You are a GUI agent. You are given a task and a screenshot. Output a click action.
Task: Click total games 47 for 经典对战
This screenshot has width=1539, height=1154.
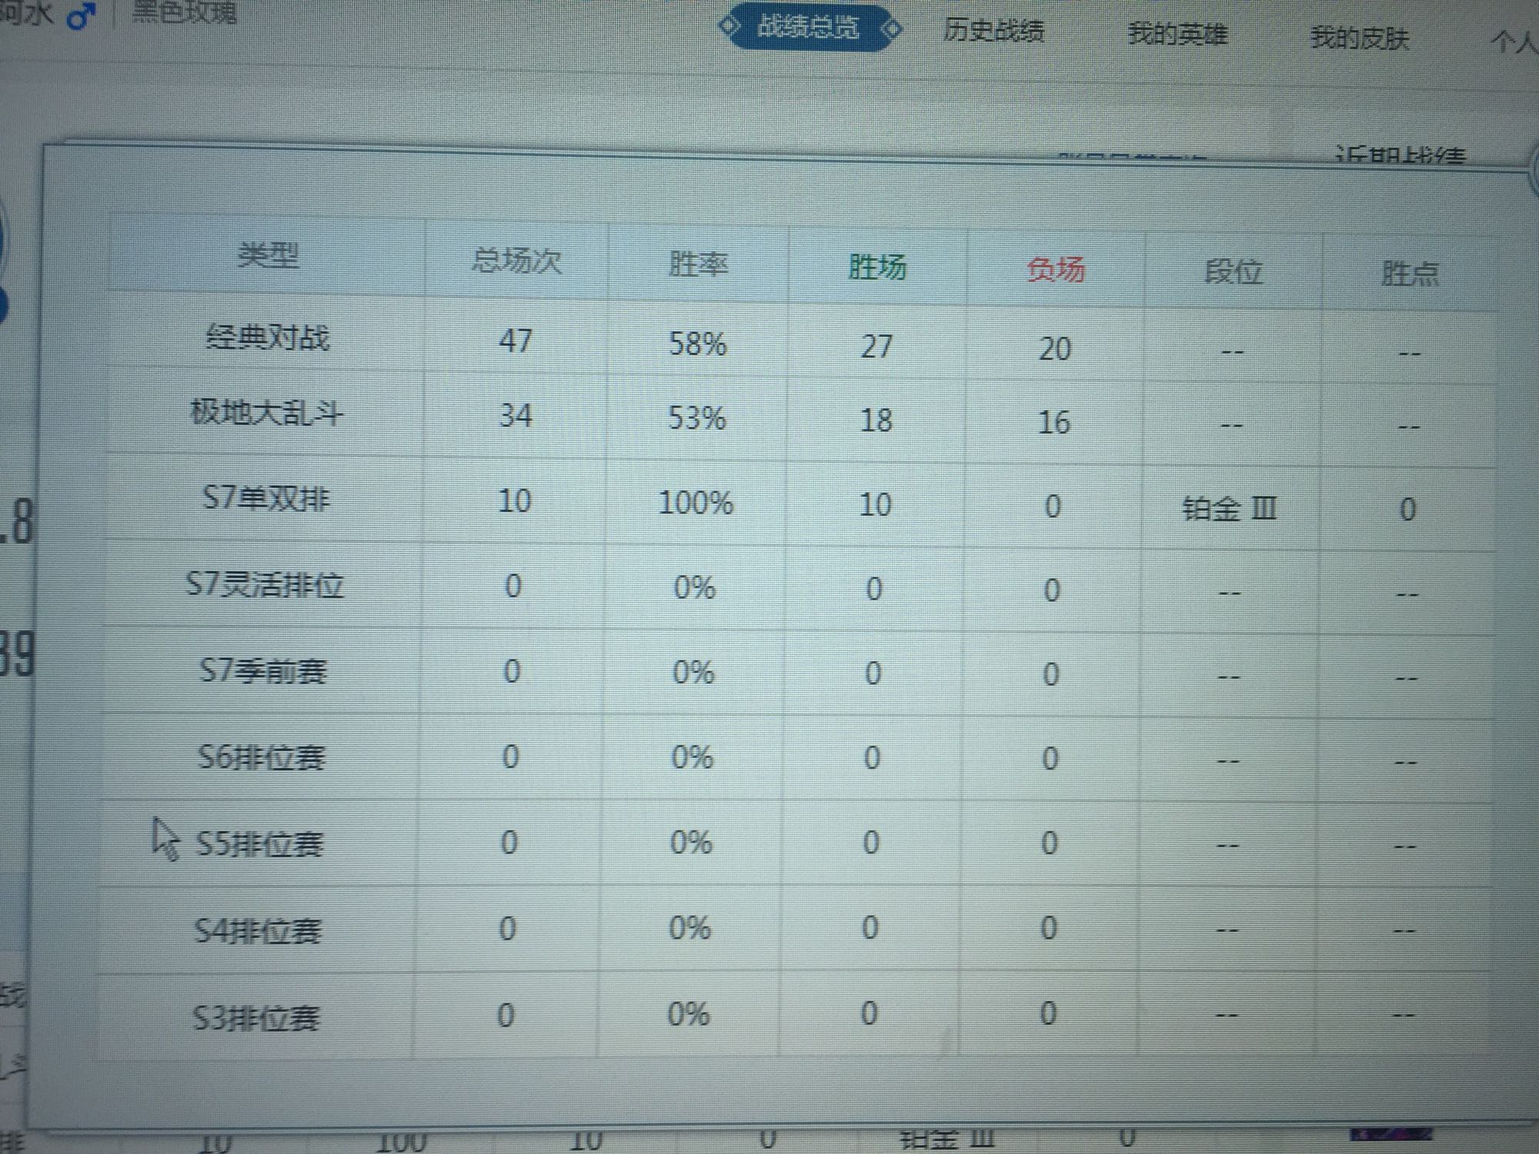pyautogui.click(x=516, y=341)
